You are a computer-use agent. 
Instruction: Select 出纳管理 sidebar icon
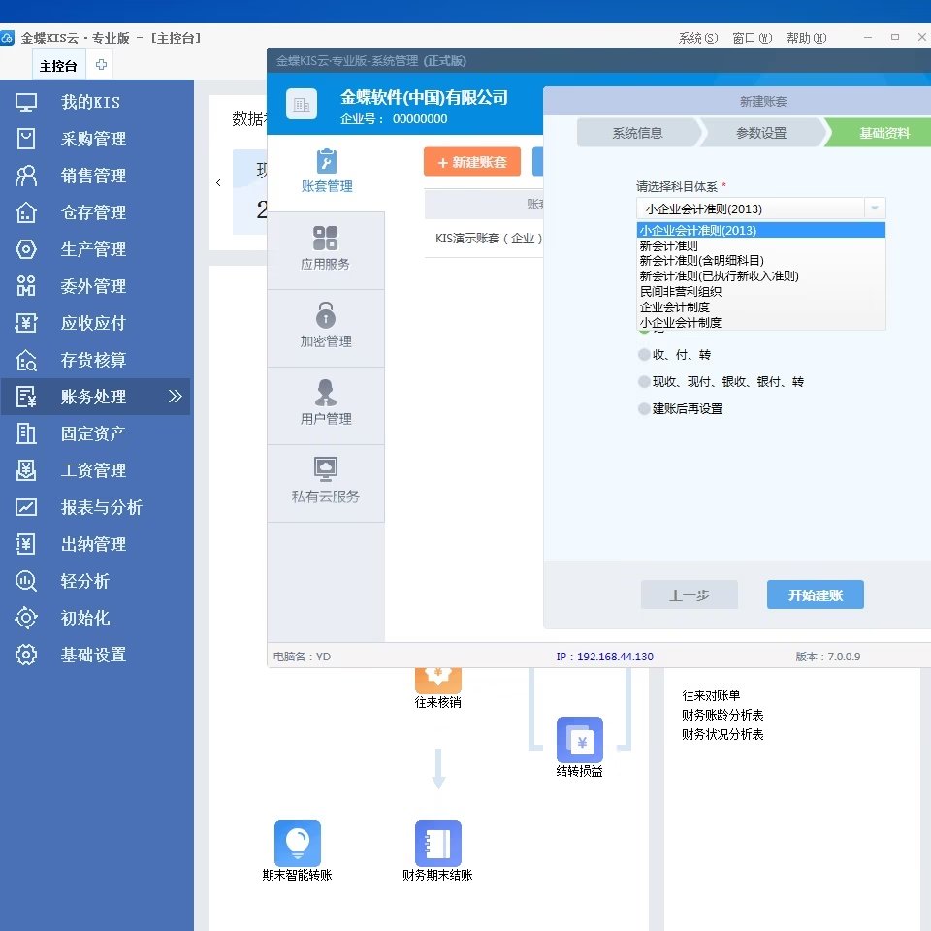[x=25, y=544]
